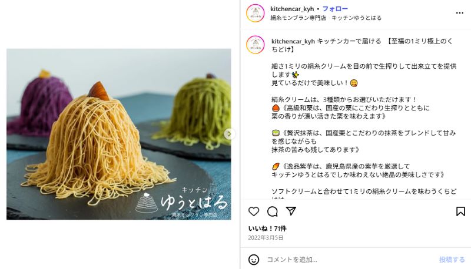This screenshot has height=269, width=471.
Task: Share the post with the paper plane icon
Action: pyautogui.click(x=291, y=211)
